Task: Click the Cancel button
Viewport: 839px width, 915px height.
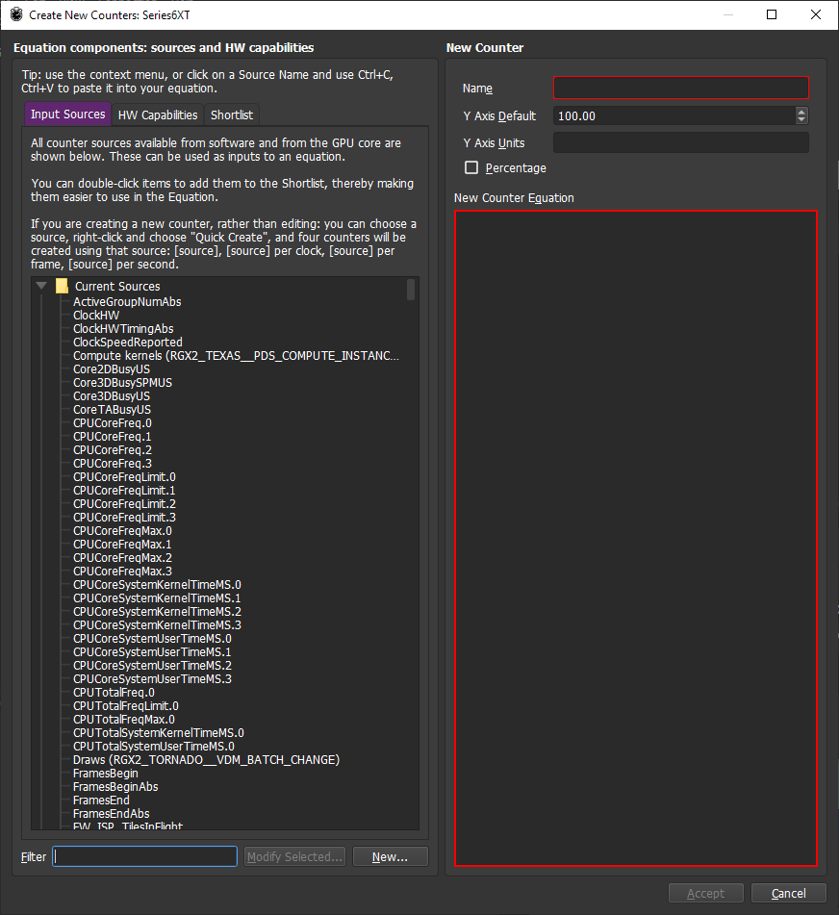Action: pos(788,893)
